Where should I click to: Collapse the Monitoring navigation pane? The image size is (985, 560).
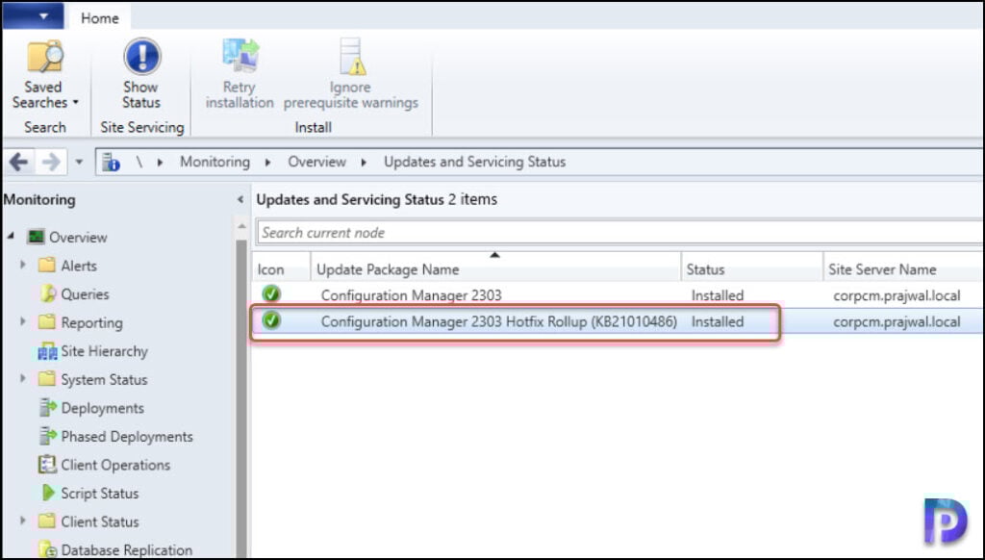point(240,200)
